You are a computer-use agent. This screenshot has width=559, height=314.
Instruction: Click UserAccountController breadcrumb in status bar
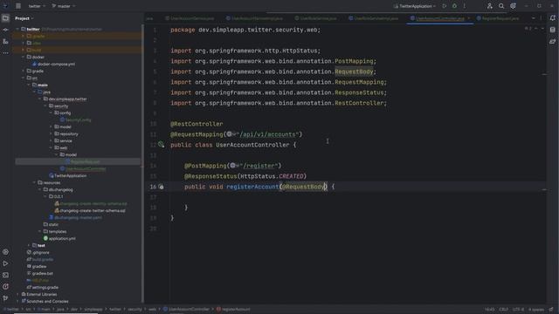click(186, 310)
